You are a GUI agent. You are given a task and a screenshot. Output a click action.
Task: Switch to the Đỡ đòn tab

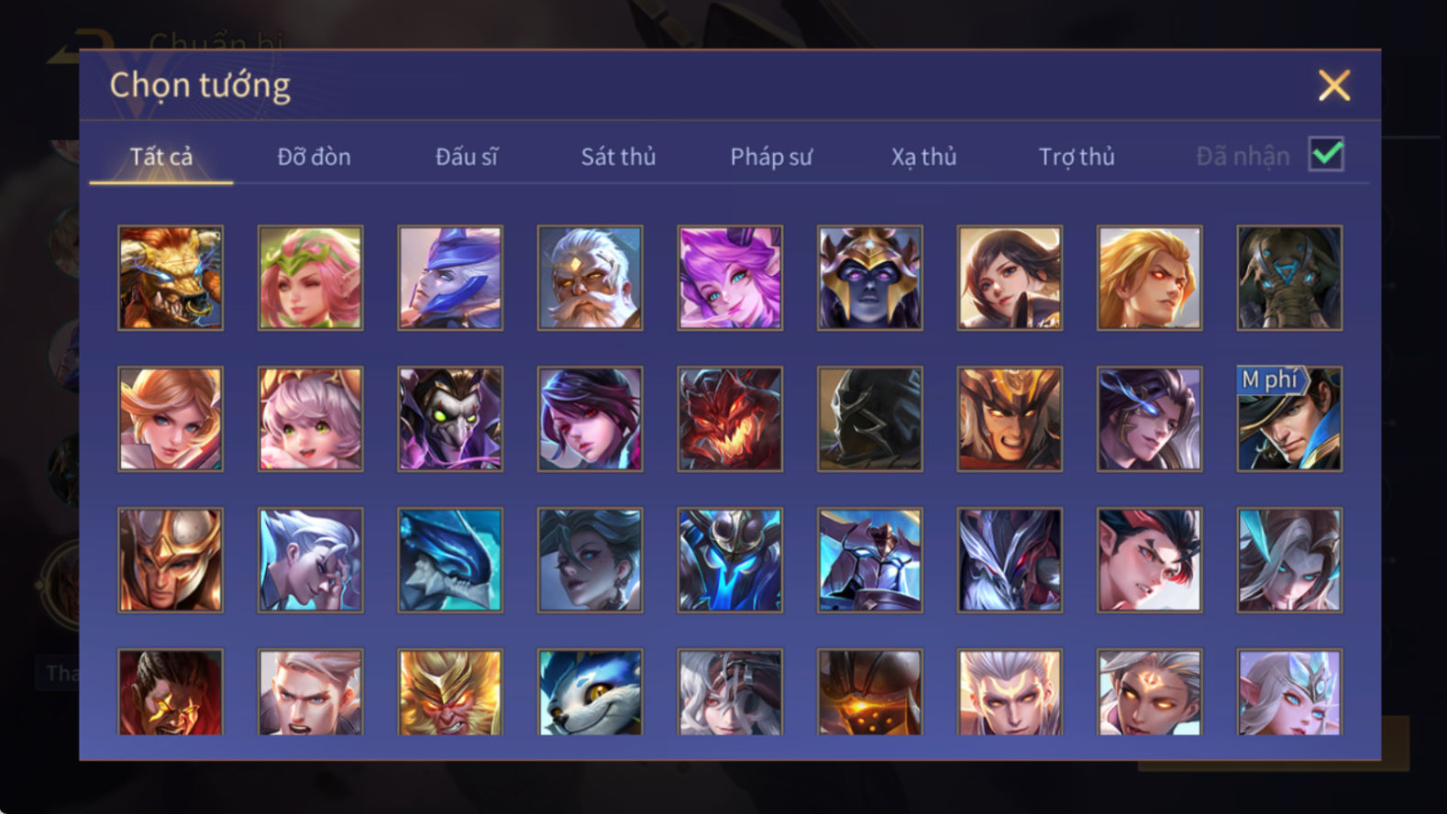point(314,157)
